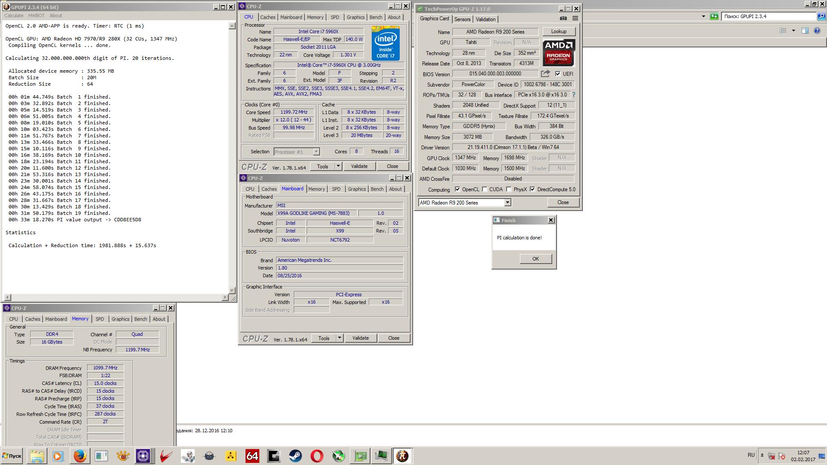
Task: Open XnView eye icon in taskbar
Action: pos(123,456)
